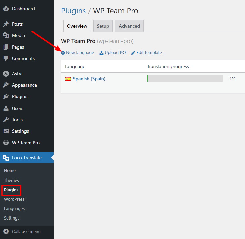Viewport: 245px width, 239px height.
Task: Click the (wp-team-pro) slug text
Action: pyautogui.click(x=115, y=41)
